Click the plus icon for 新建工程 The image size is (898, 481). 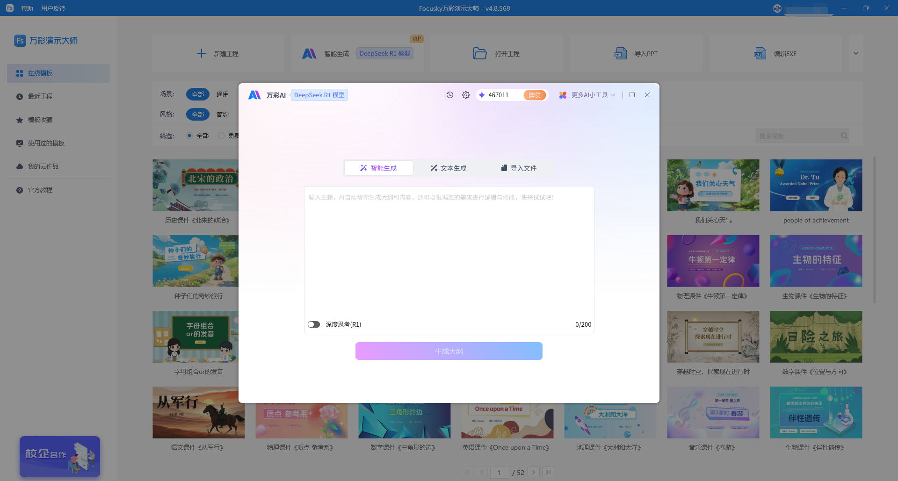click(202, 53)
